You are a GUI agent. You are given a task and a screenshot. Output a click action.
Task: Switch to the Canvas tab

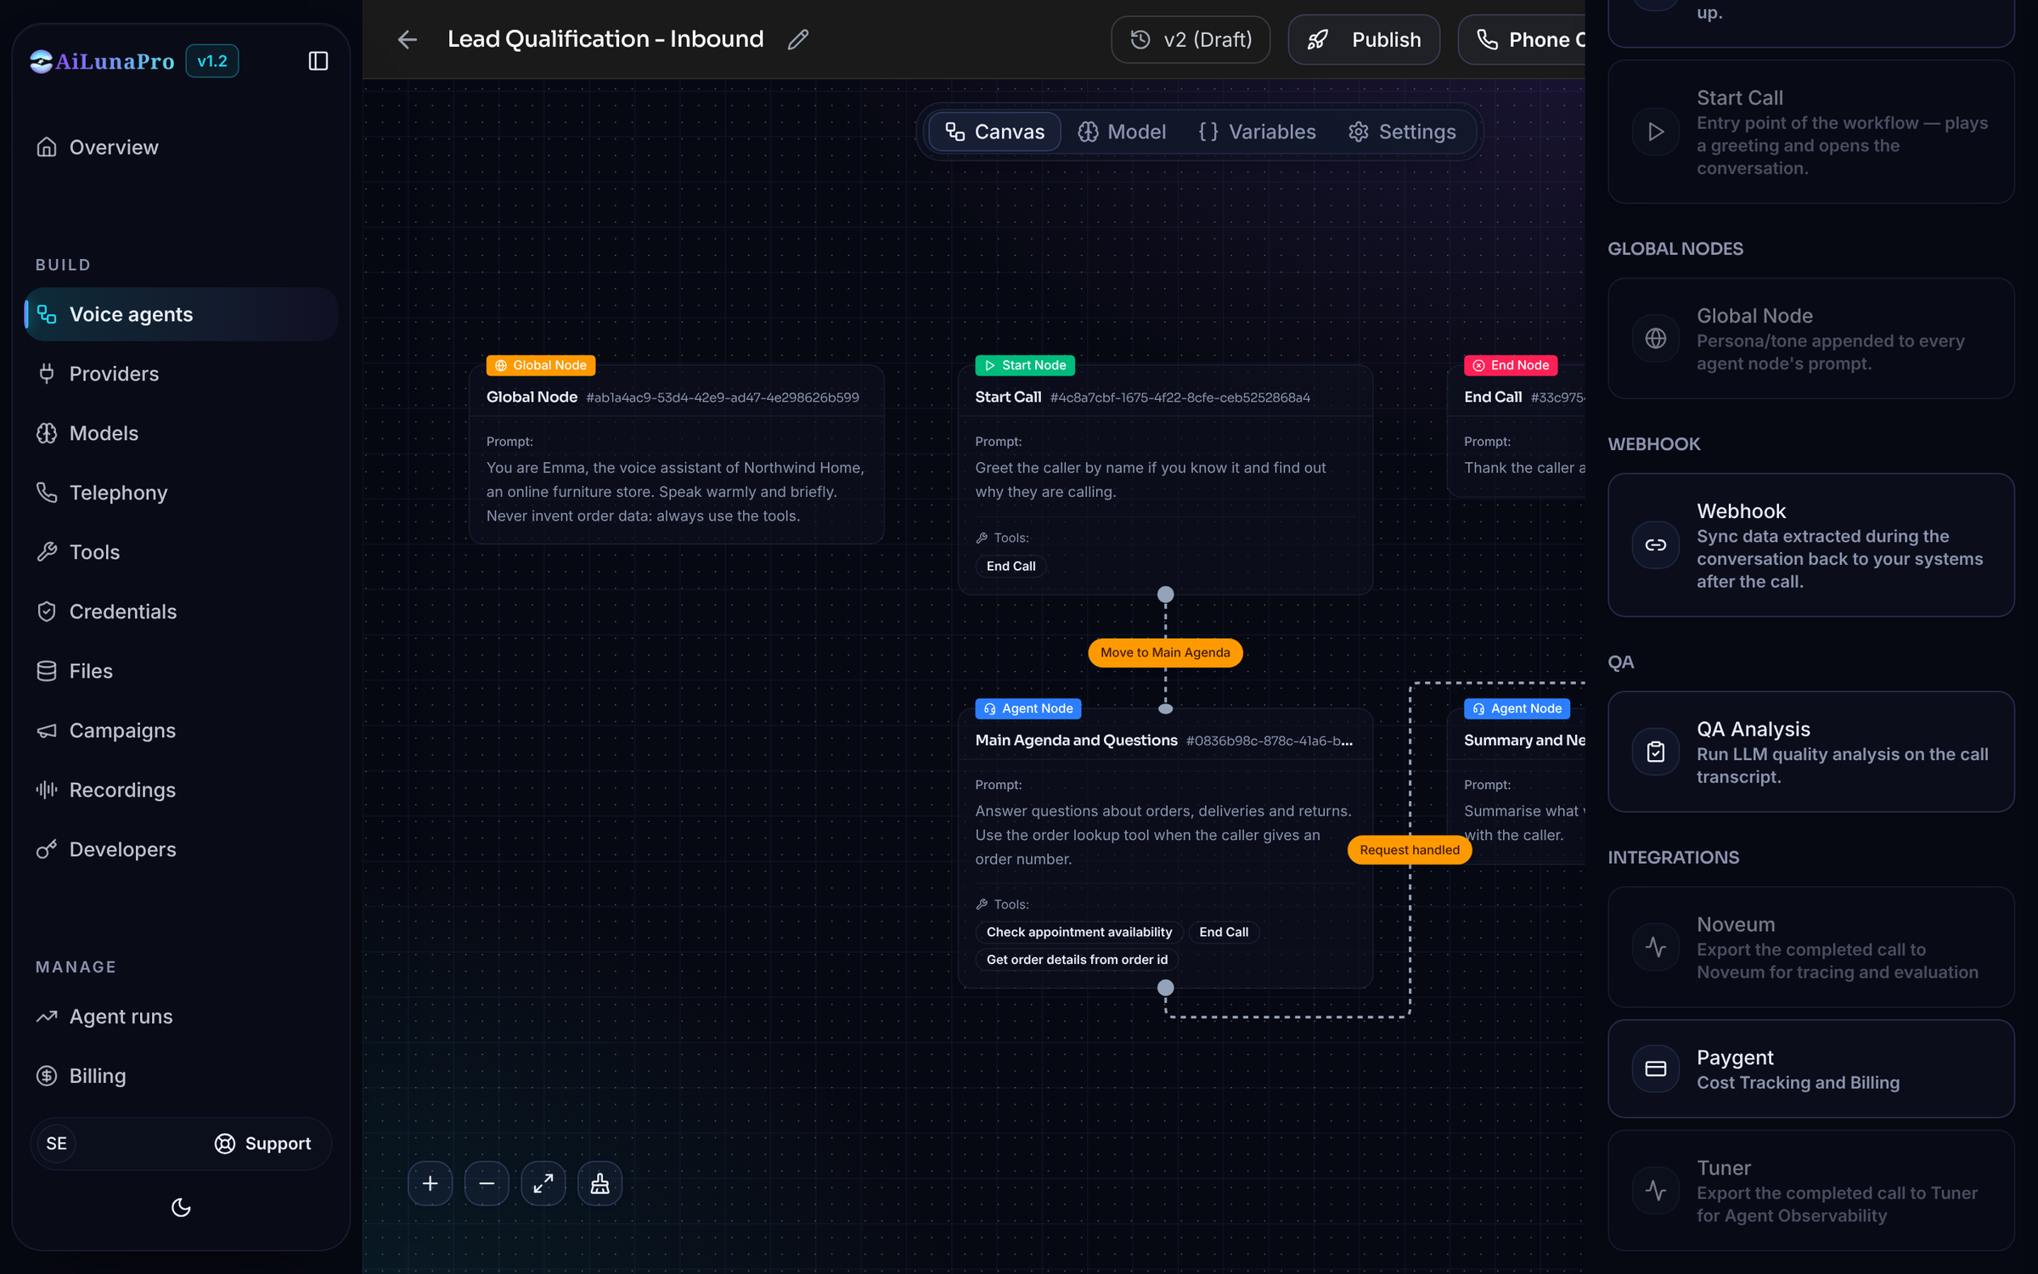click(994, 132)
